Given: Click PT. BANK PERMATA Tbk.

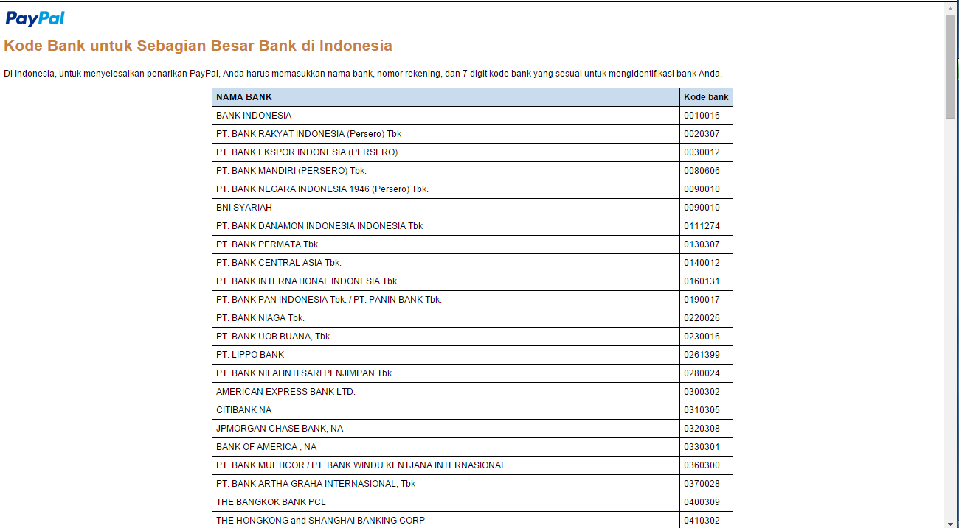Looking at the screenshot, I should pos(268,244).
